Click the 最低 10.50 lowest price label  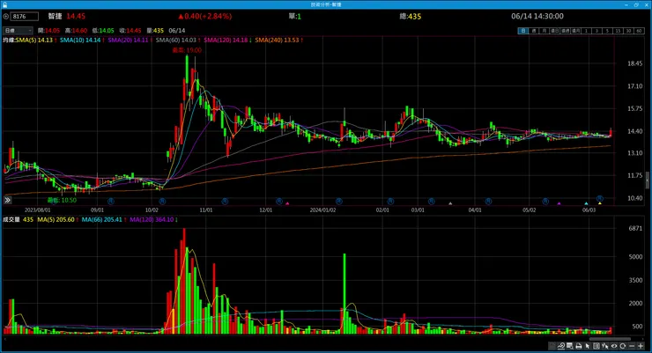click(x=62, y=200)
